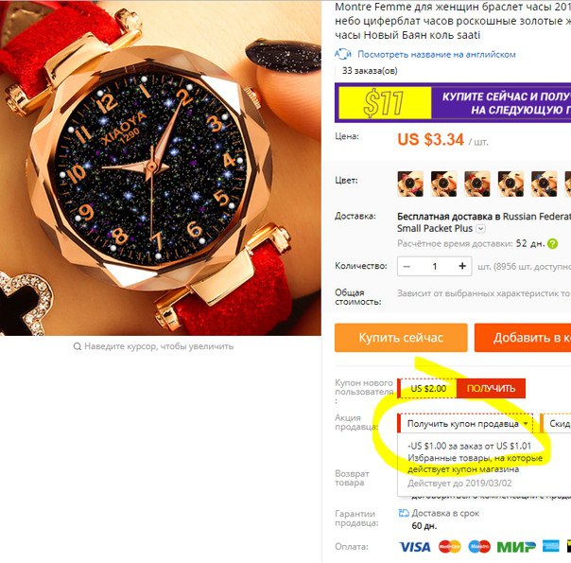Click the translate icon beside the English title link
The image size is (571, 563).
342,55
